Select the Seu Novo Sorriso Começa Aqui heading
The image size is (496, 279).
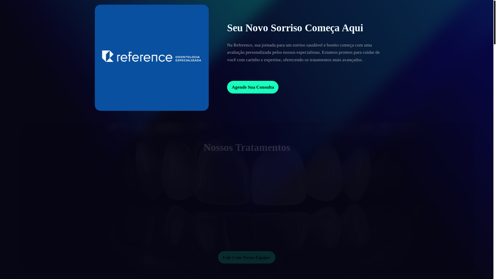pos(295,28)
